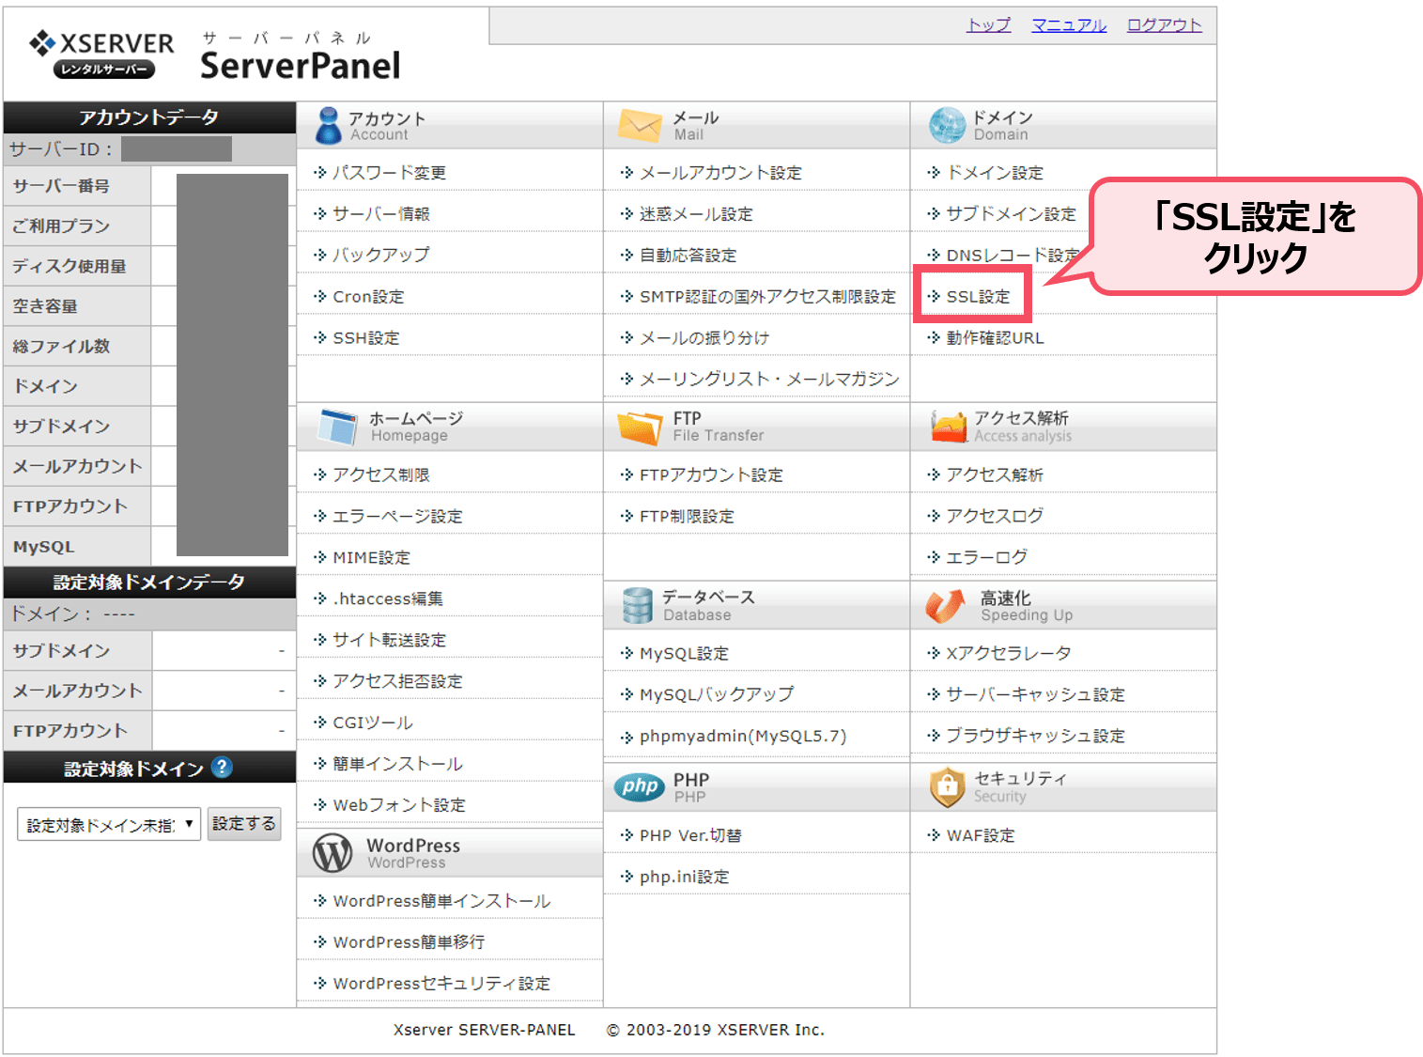
Task: Open サーバーキャッシュ設定
Action: pyautogui.click(x=1035, y=694)
